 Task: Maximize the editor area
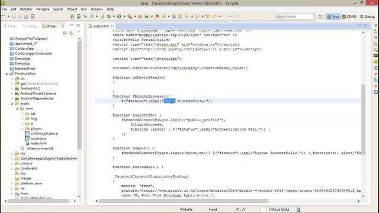coord(366,25)
